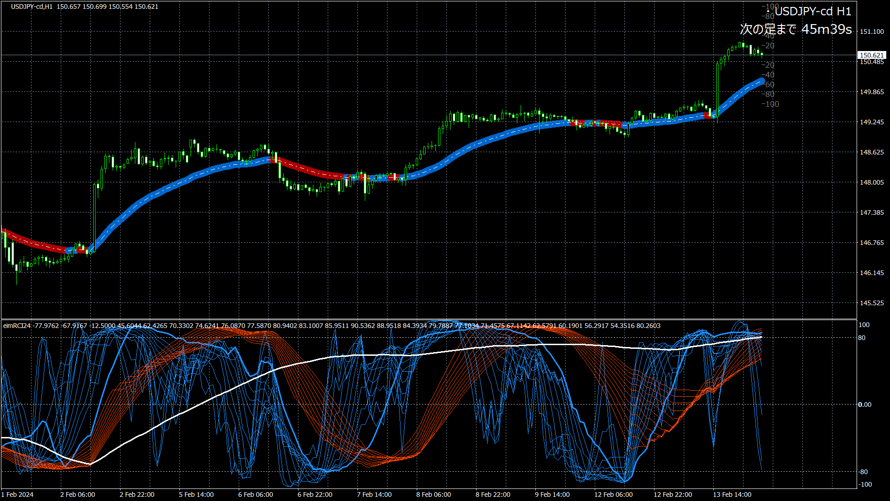The height and width of the screenshot is (501, 890).
Task: Click the 8 Feb 22:00 time label
Action: pyautogui.click(x=493, y=495)
